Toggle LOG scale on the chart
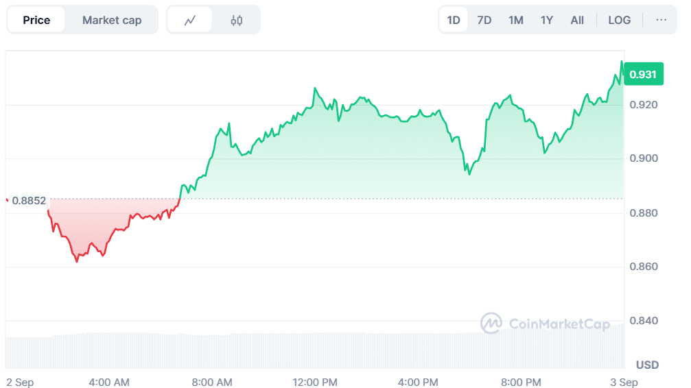Viewport: 691px width, 388px height. 619,20
